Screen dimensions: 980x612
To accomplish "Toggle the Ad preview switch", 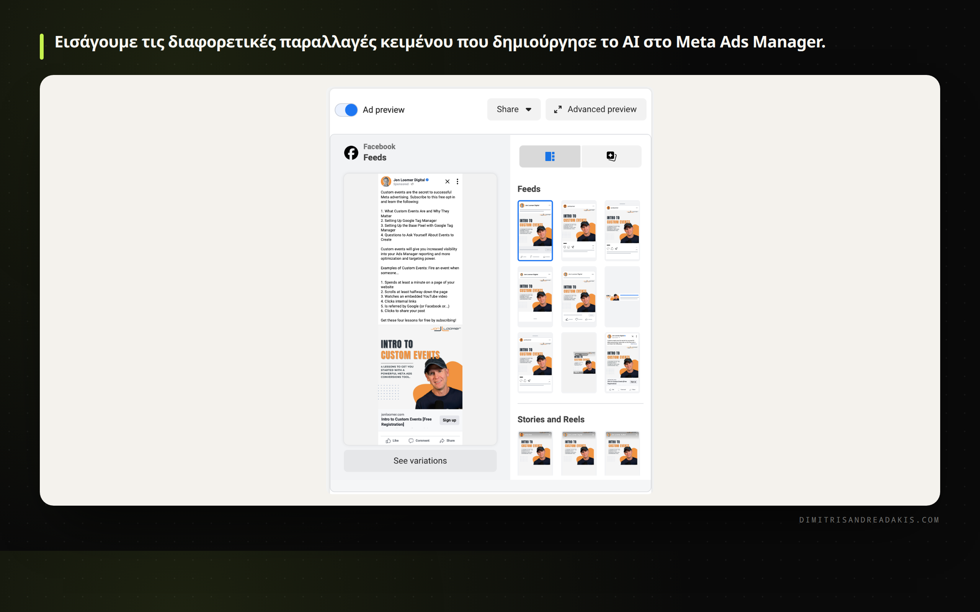I will click(346, 110).
